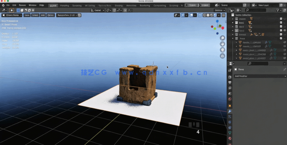Screen dimensions: 287x145
Task: Open the overlays options dropdown arrow
Action: tap(195, 15)
